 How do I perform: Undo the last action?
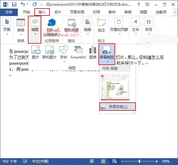[23, 4]
